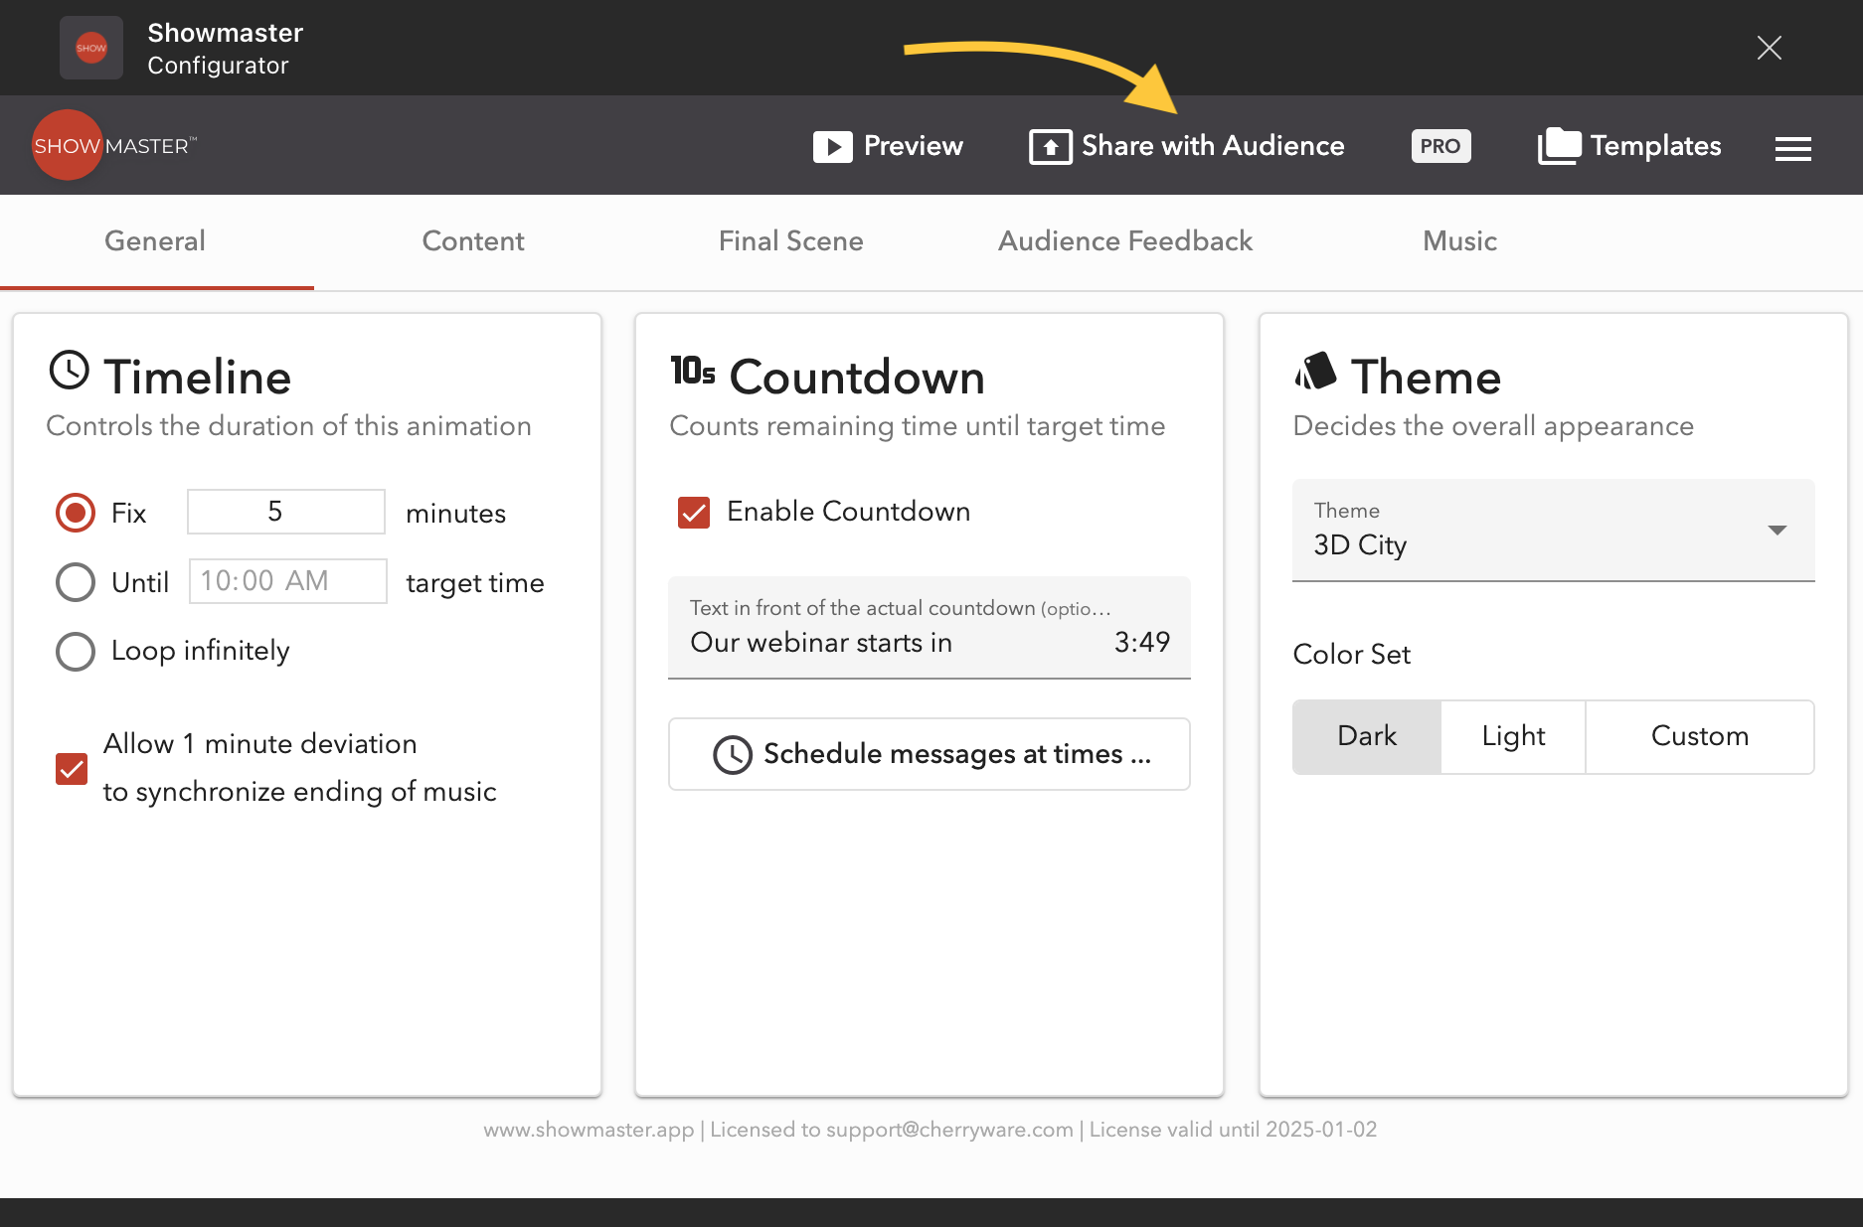The height and width of the screenshot is (1227, 1863).
Task: Select the Until target time radio button
Action: point(76,582)
